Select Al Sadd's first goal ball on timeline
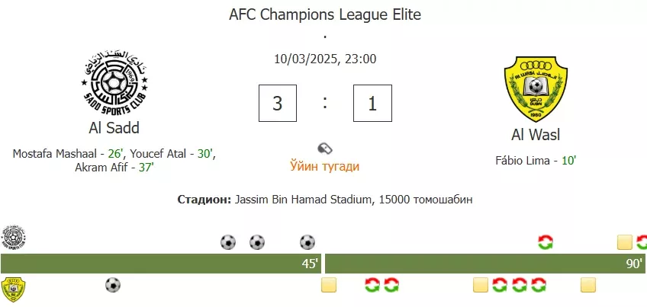647x307 pixels. pyautogui.click(x=228, y=242)
